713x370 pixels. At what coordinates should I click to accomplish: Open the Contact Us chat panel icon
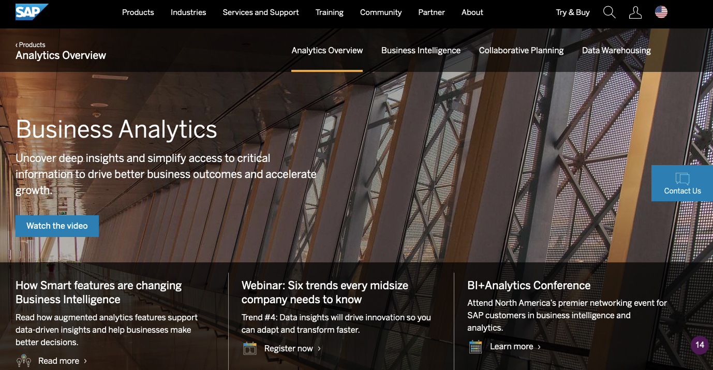tap(682, 178)
